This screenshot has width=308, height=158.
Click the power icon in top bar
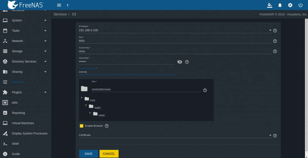(300, 5)
